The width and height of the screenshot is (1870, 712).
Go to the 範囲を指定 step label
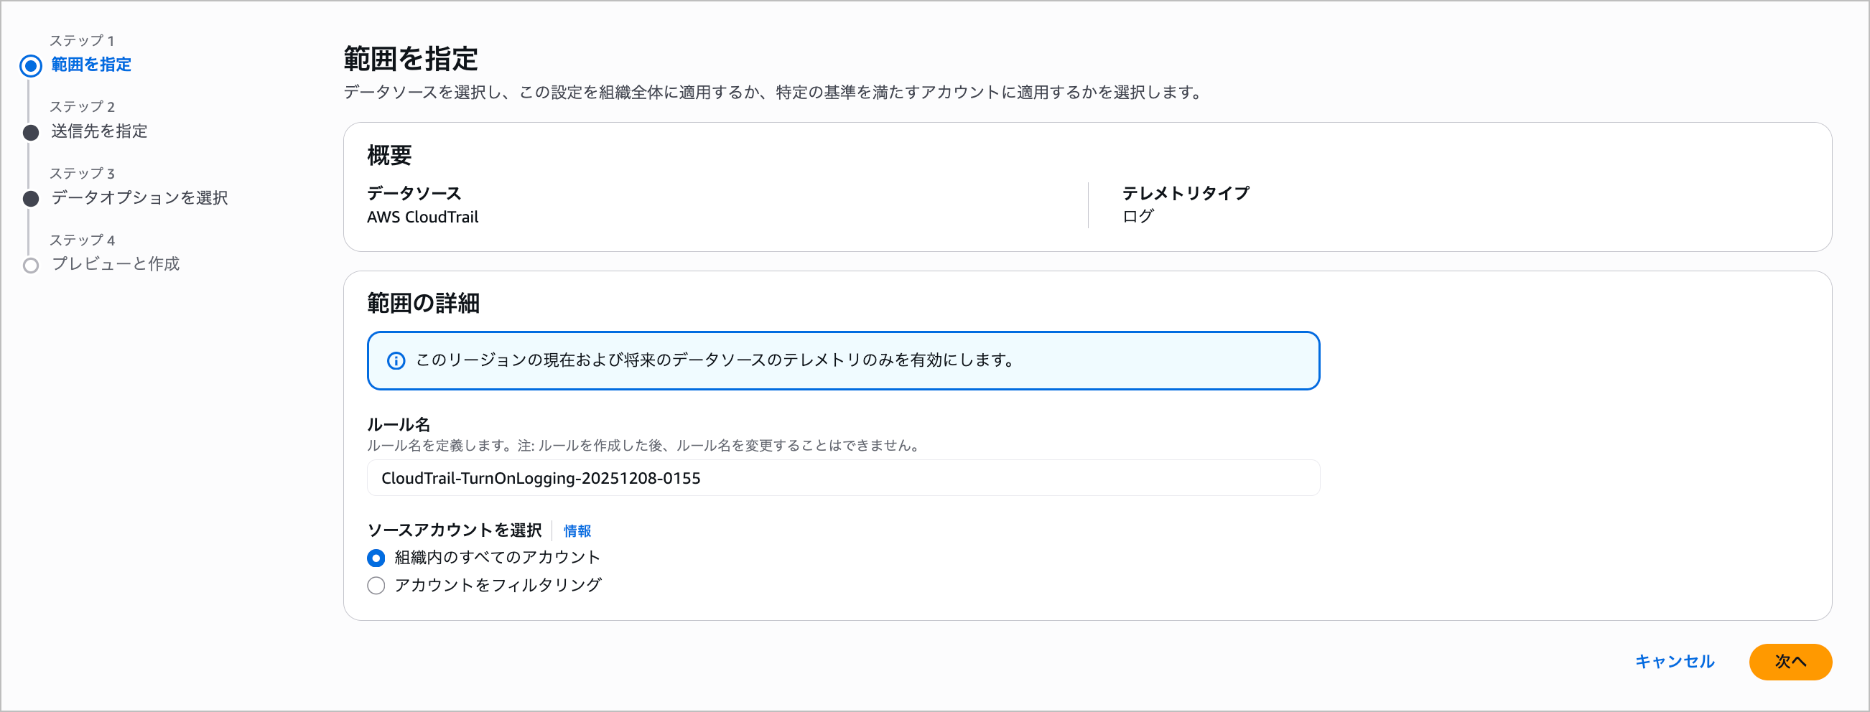click(90, 65)
